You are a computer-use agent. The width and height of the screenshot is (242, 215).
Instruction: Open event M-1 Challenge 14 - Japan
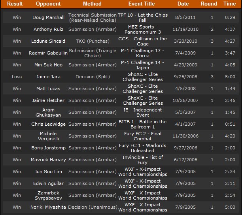[x=143, y=65]
